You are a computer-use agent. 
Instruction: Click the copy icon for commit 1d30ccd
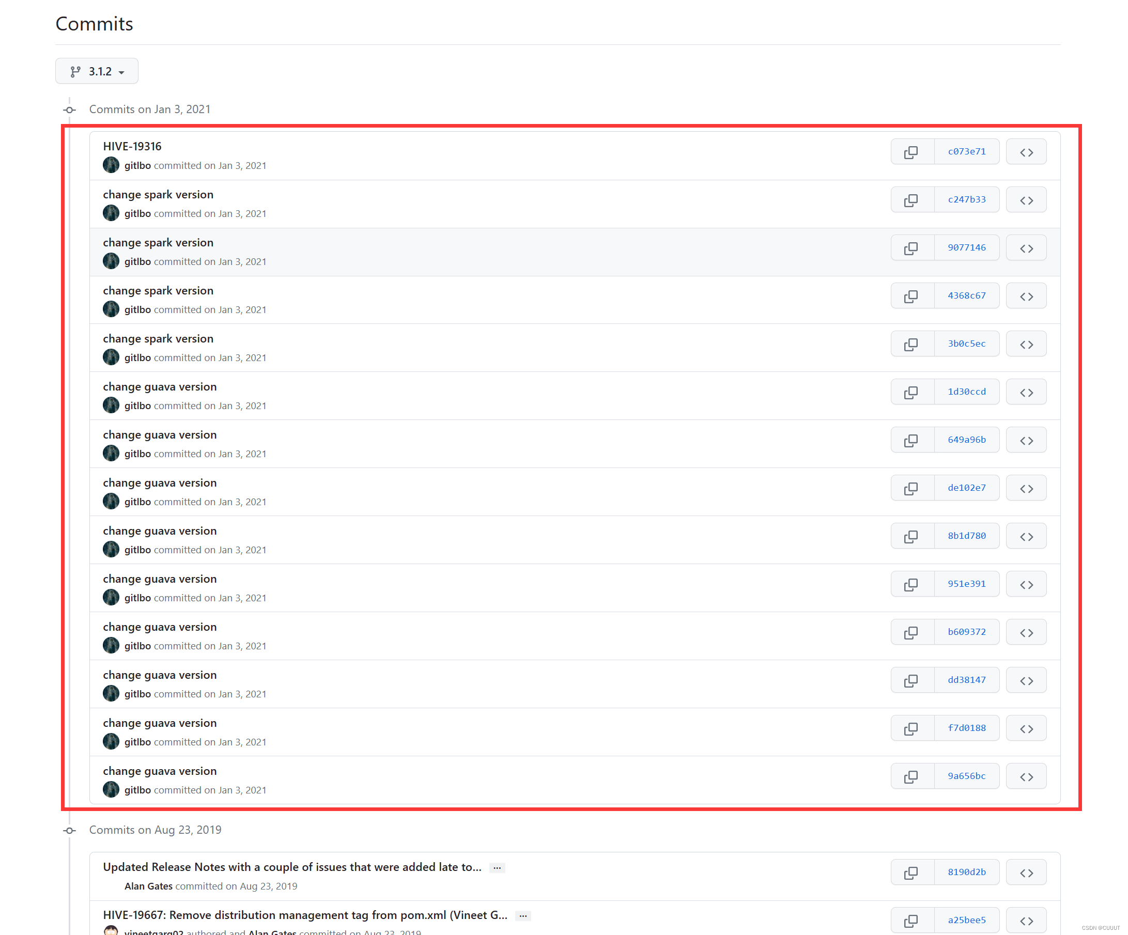click(913, 392)
